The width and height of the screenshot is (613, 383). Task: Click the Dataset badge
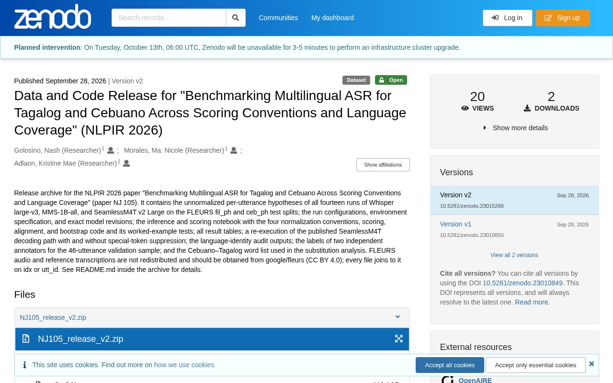coord(356,80)
